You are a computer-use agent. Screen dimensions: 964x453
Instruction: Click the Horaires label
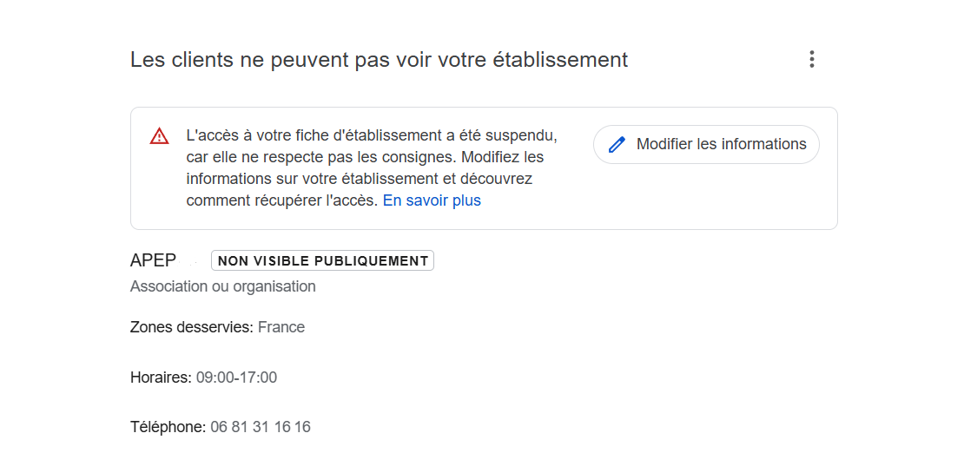[160, 377]
